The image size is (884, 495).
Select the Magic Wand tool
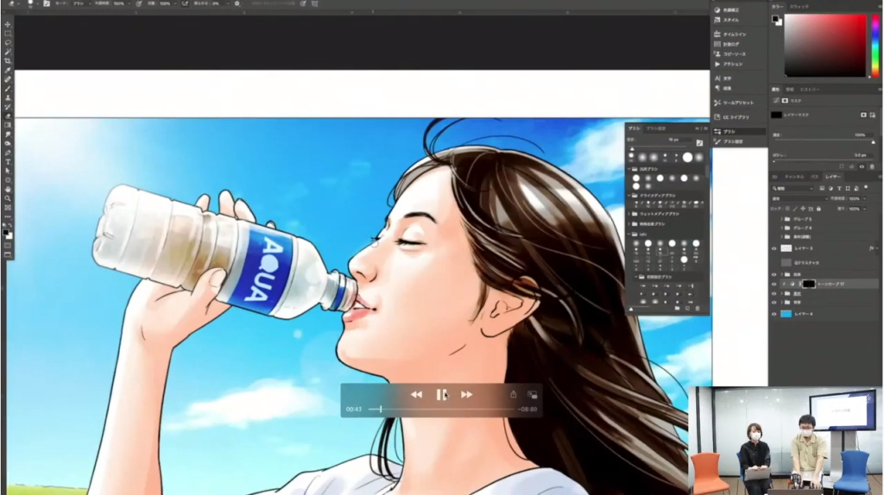point(8,52)
